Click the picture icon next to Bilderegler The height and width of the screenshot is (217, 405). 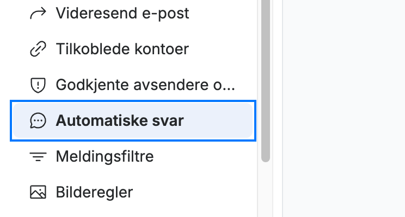point(38,192)
